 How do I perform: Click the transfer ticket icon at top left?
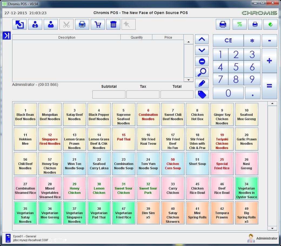point(19,24)
